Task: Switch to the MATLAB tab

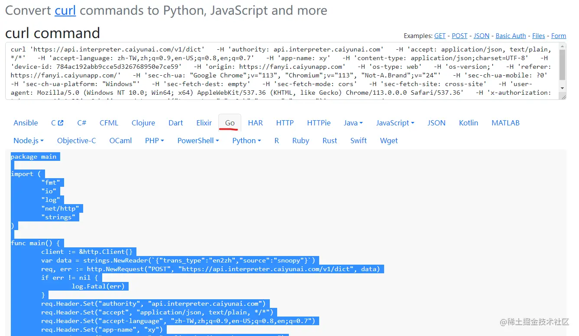Action: pos(505,123)
